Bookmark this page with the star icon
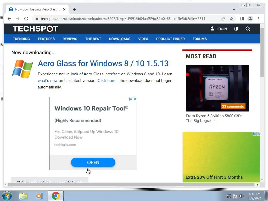This screenshot has height=201, width=268. pos(231,19)
